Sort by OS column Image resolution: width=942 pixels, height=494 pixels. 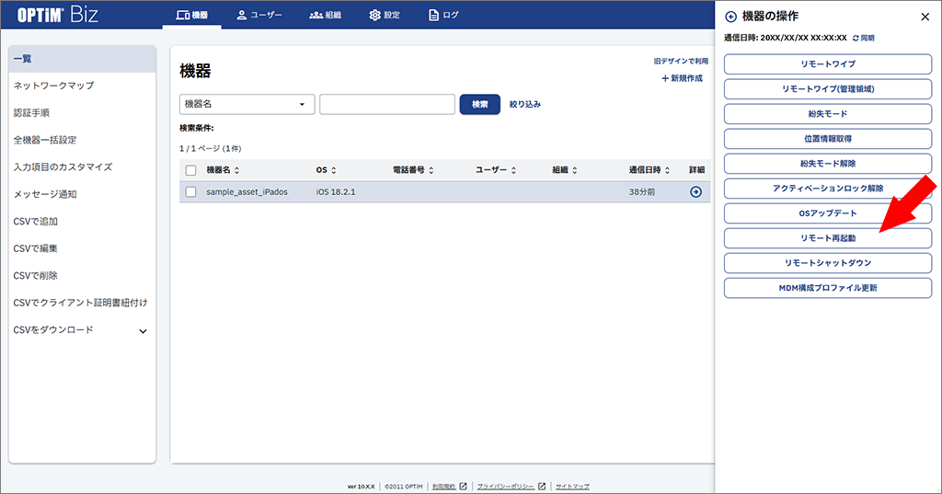click(327, 170)
